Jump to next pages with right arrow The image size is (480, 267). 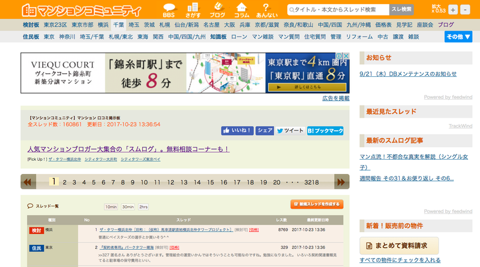tap(341, 182)
